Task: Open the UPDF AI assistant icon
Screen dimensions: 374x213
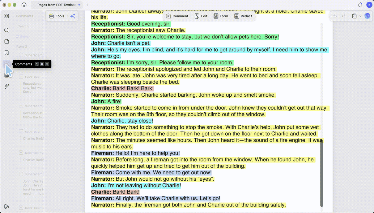Action: coord(368,16)
